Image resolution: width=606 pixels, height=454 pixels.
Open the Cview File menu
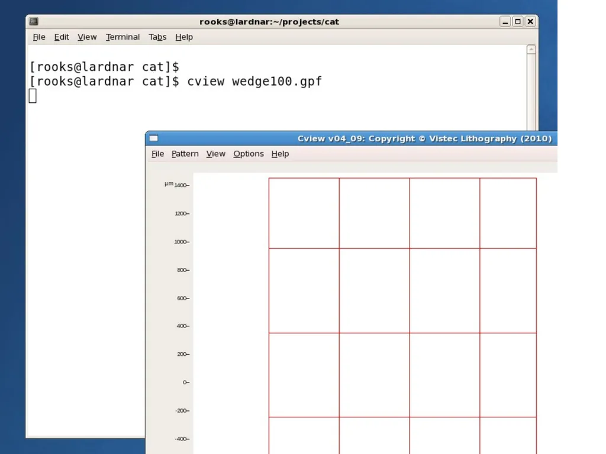pyautogui.click(x=157, y=154)
